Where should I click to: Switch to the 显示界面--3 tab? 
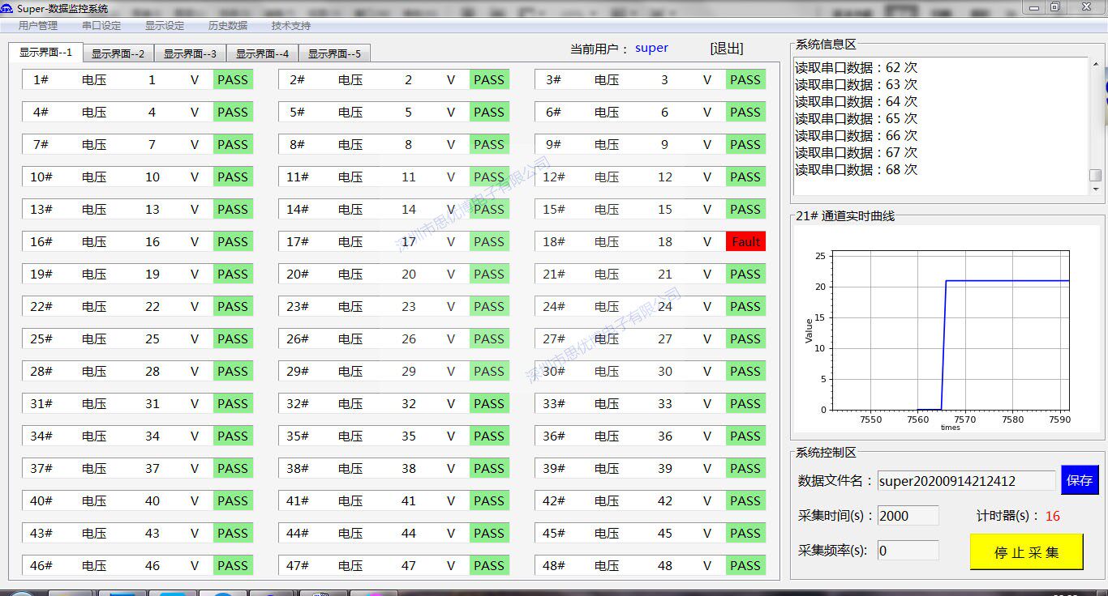click(190, 53)
